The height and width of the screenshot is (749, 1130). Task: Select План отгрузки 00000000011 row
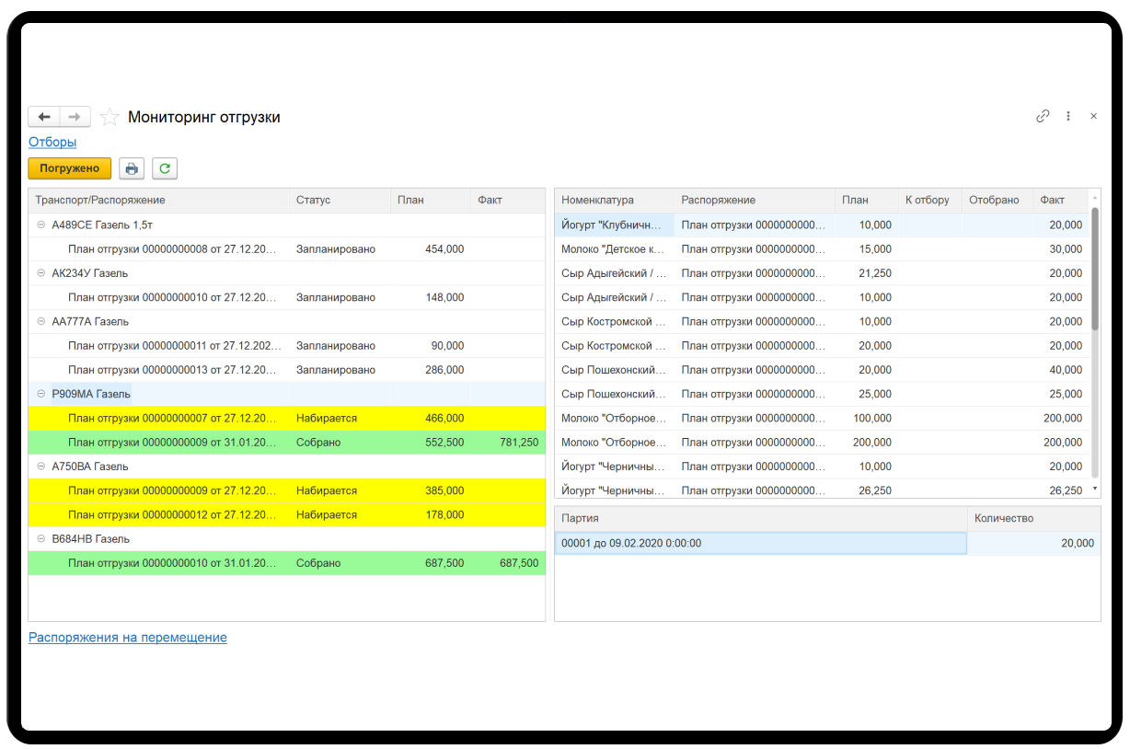[x=287, y=345]
